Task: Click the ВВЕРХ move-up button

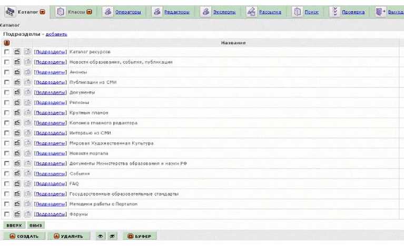Action: click(x=14, y=225)
